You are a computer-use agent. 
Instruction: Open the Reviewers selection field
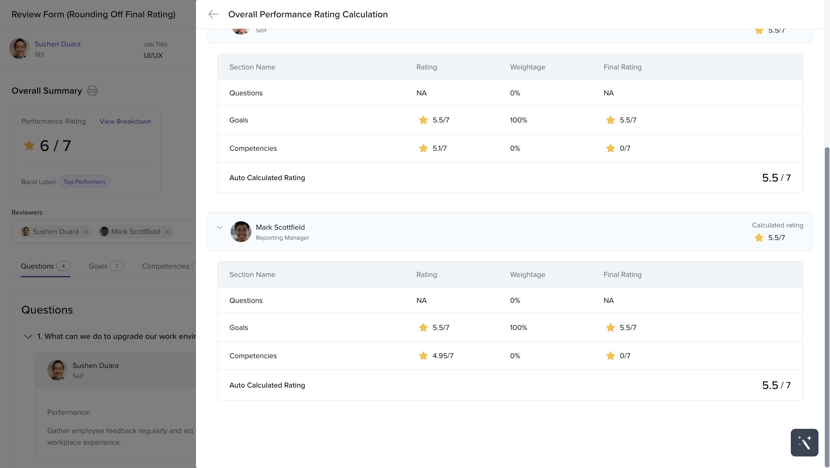point(104,232)
